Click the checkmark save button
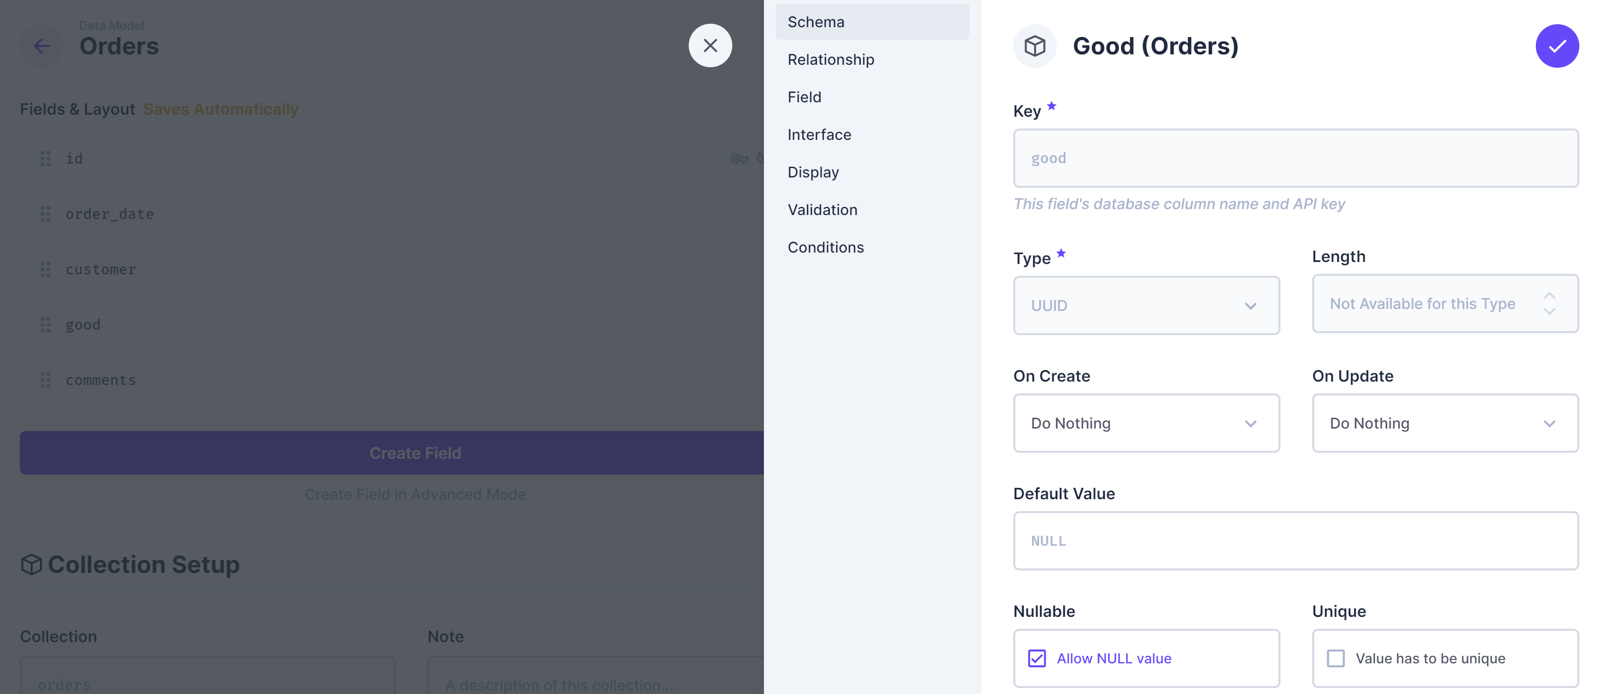The width and height of the screenshot is (1611, 694). (x=1556, y=45)
